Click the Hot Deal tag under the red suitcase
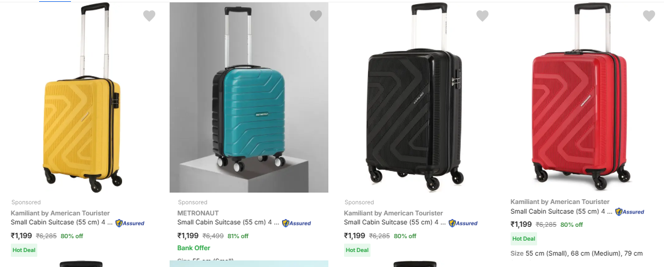The image size is (664, 267). [524, 239]
